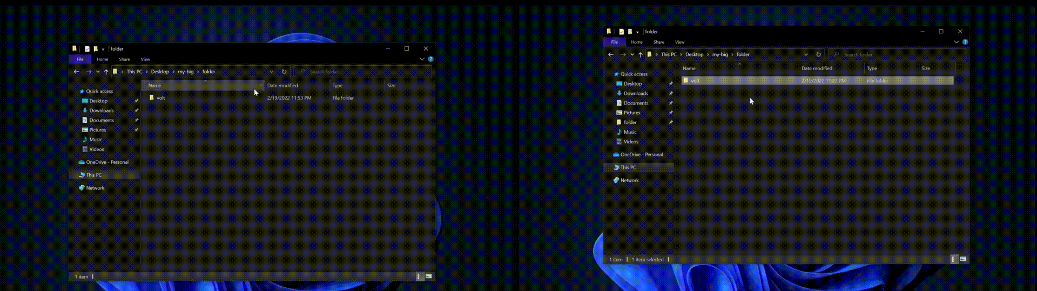Sort by Name column in left window
The height and width of the screenshot is (291, 1037).
click(x=203, y=86)
